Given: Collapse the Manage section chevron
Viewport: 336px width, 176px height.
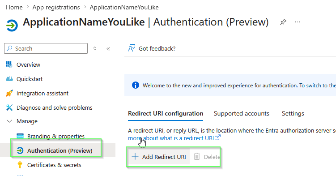Looking at the screenshot, I should 9,121.
